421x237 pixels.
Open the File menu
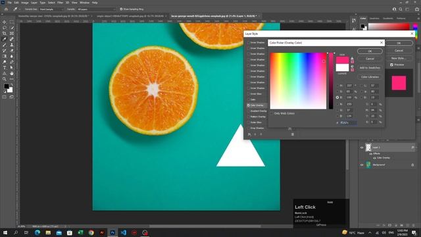[9, 3]
